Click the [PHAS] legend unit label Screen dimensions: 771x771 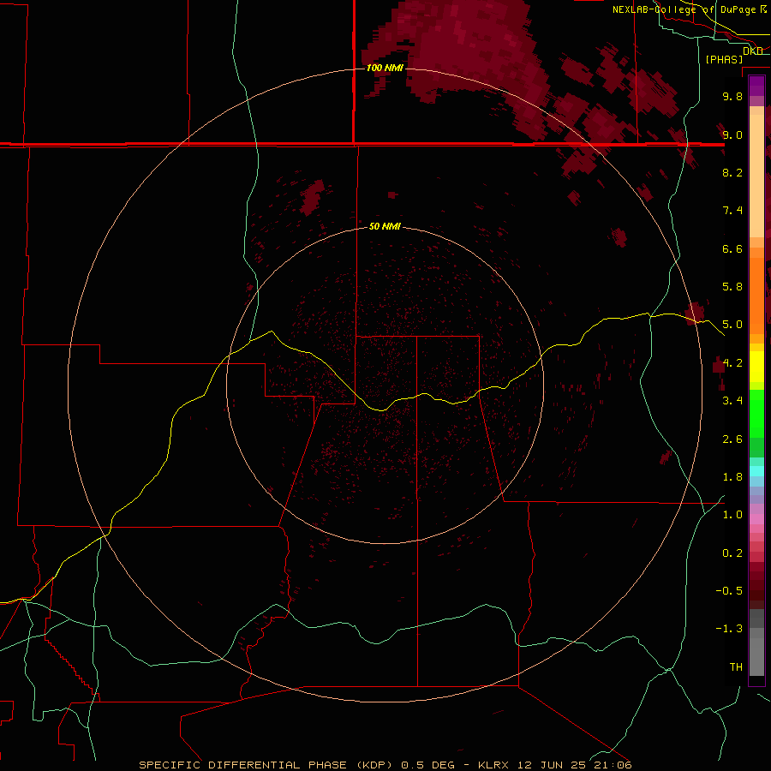[724, 59]
